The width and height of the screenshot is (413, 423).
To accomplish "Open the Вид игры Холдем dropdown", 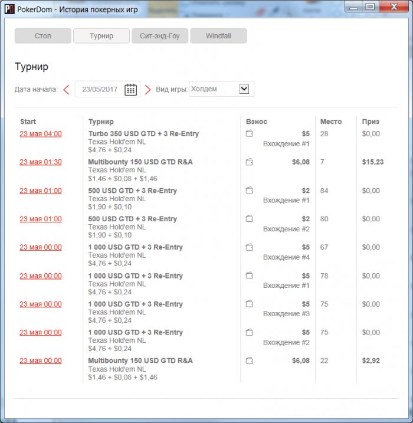I will click(x=221, y=89).
